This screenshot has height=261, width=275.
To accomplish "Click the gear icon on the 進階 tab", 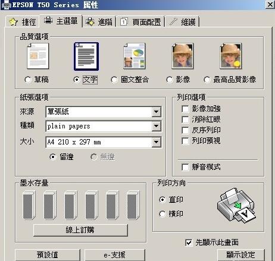I will (x=90, y=21).
